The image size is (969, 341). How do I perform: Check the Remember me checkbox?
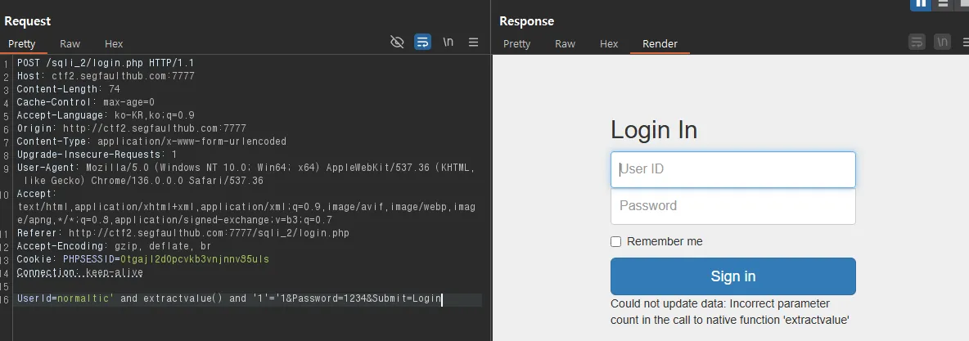tap(615, 241)
